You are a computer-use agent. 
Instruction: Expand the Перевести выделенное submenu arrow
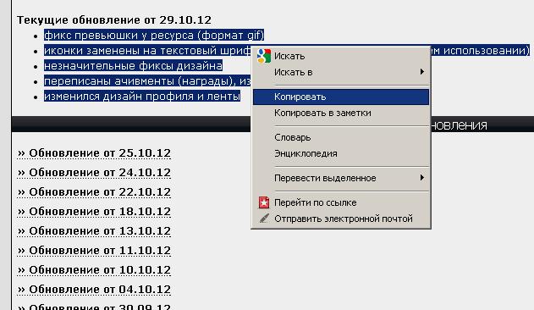tap(422, 178)
